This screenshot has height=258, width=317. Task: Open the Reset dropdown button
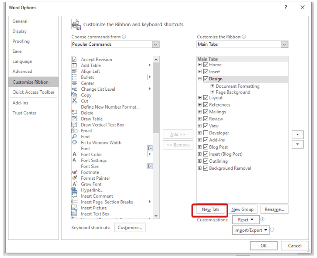pyautogui.click(x=246, y=220)
